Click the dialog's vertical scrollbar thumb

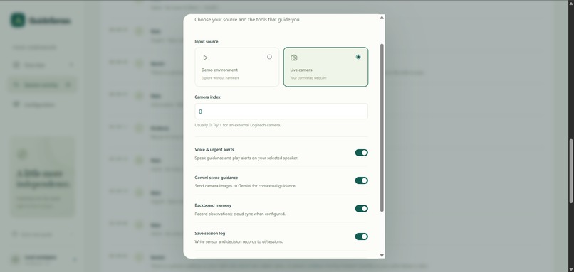click(382, 128)
